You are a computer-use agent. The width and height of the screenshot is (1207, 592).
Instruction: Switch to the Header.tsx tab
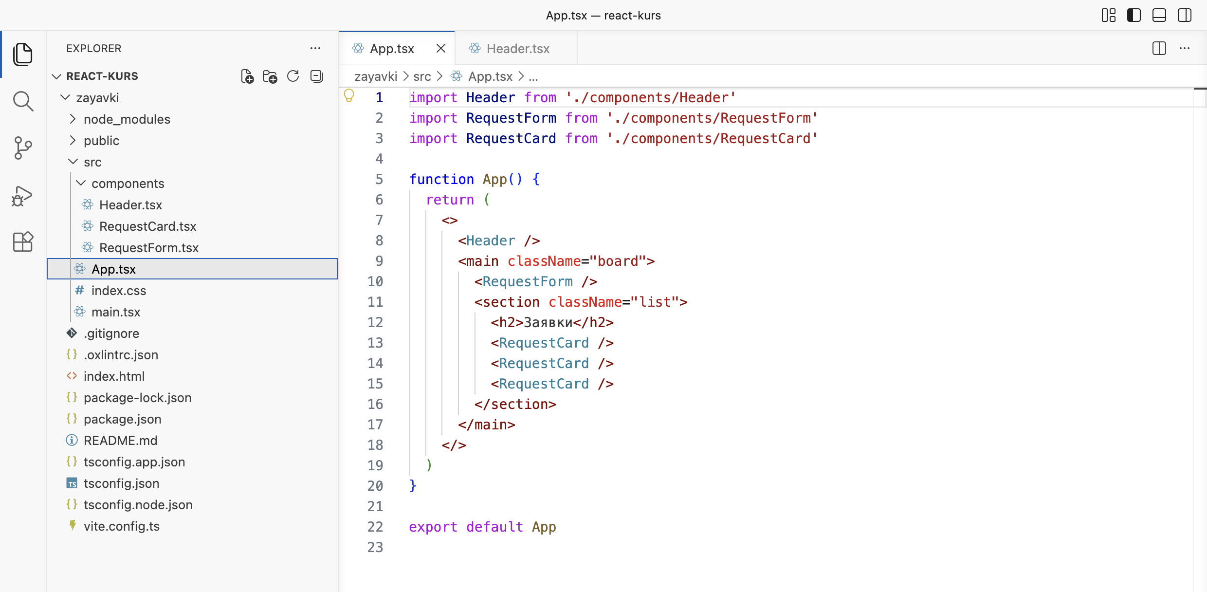[516, 48]
